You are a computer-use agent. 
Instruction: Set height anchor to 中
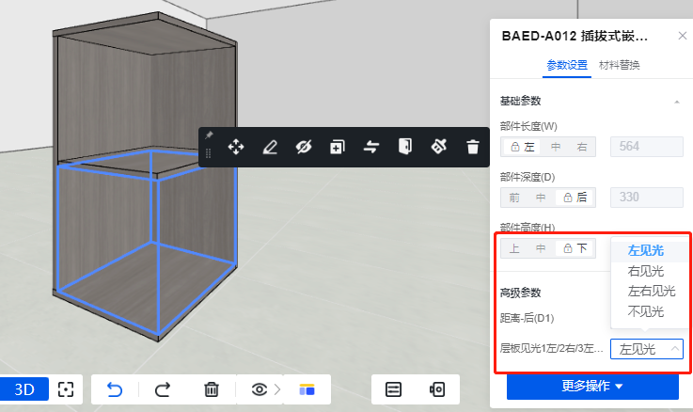tap(541, 248)
